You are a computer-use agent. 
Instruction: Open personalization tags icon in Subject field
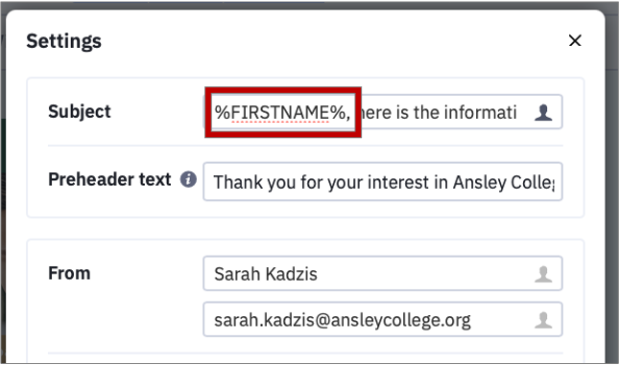543,112
